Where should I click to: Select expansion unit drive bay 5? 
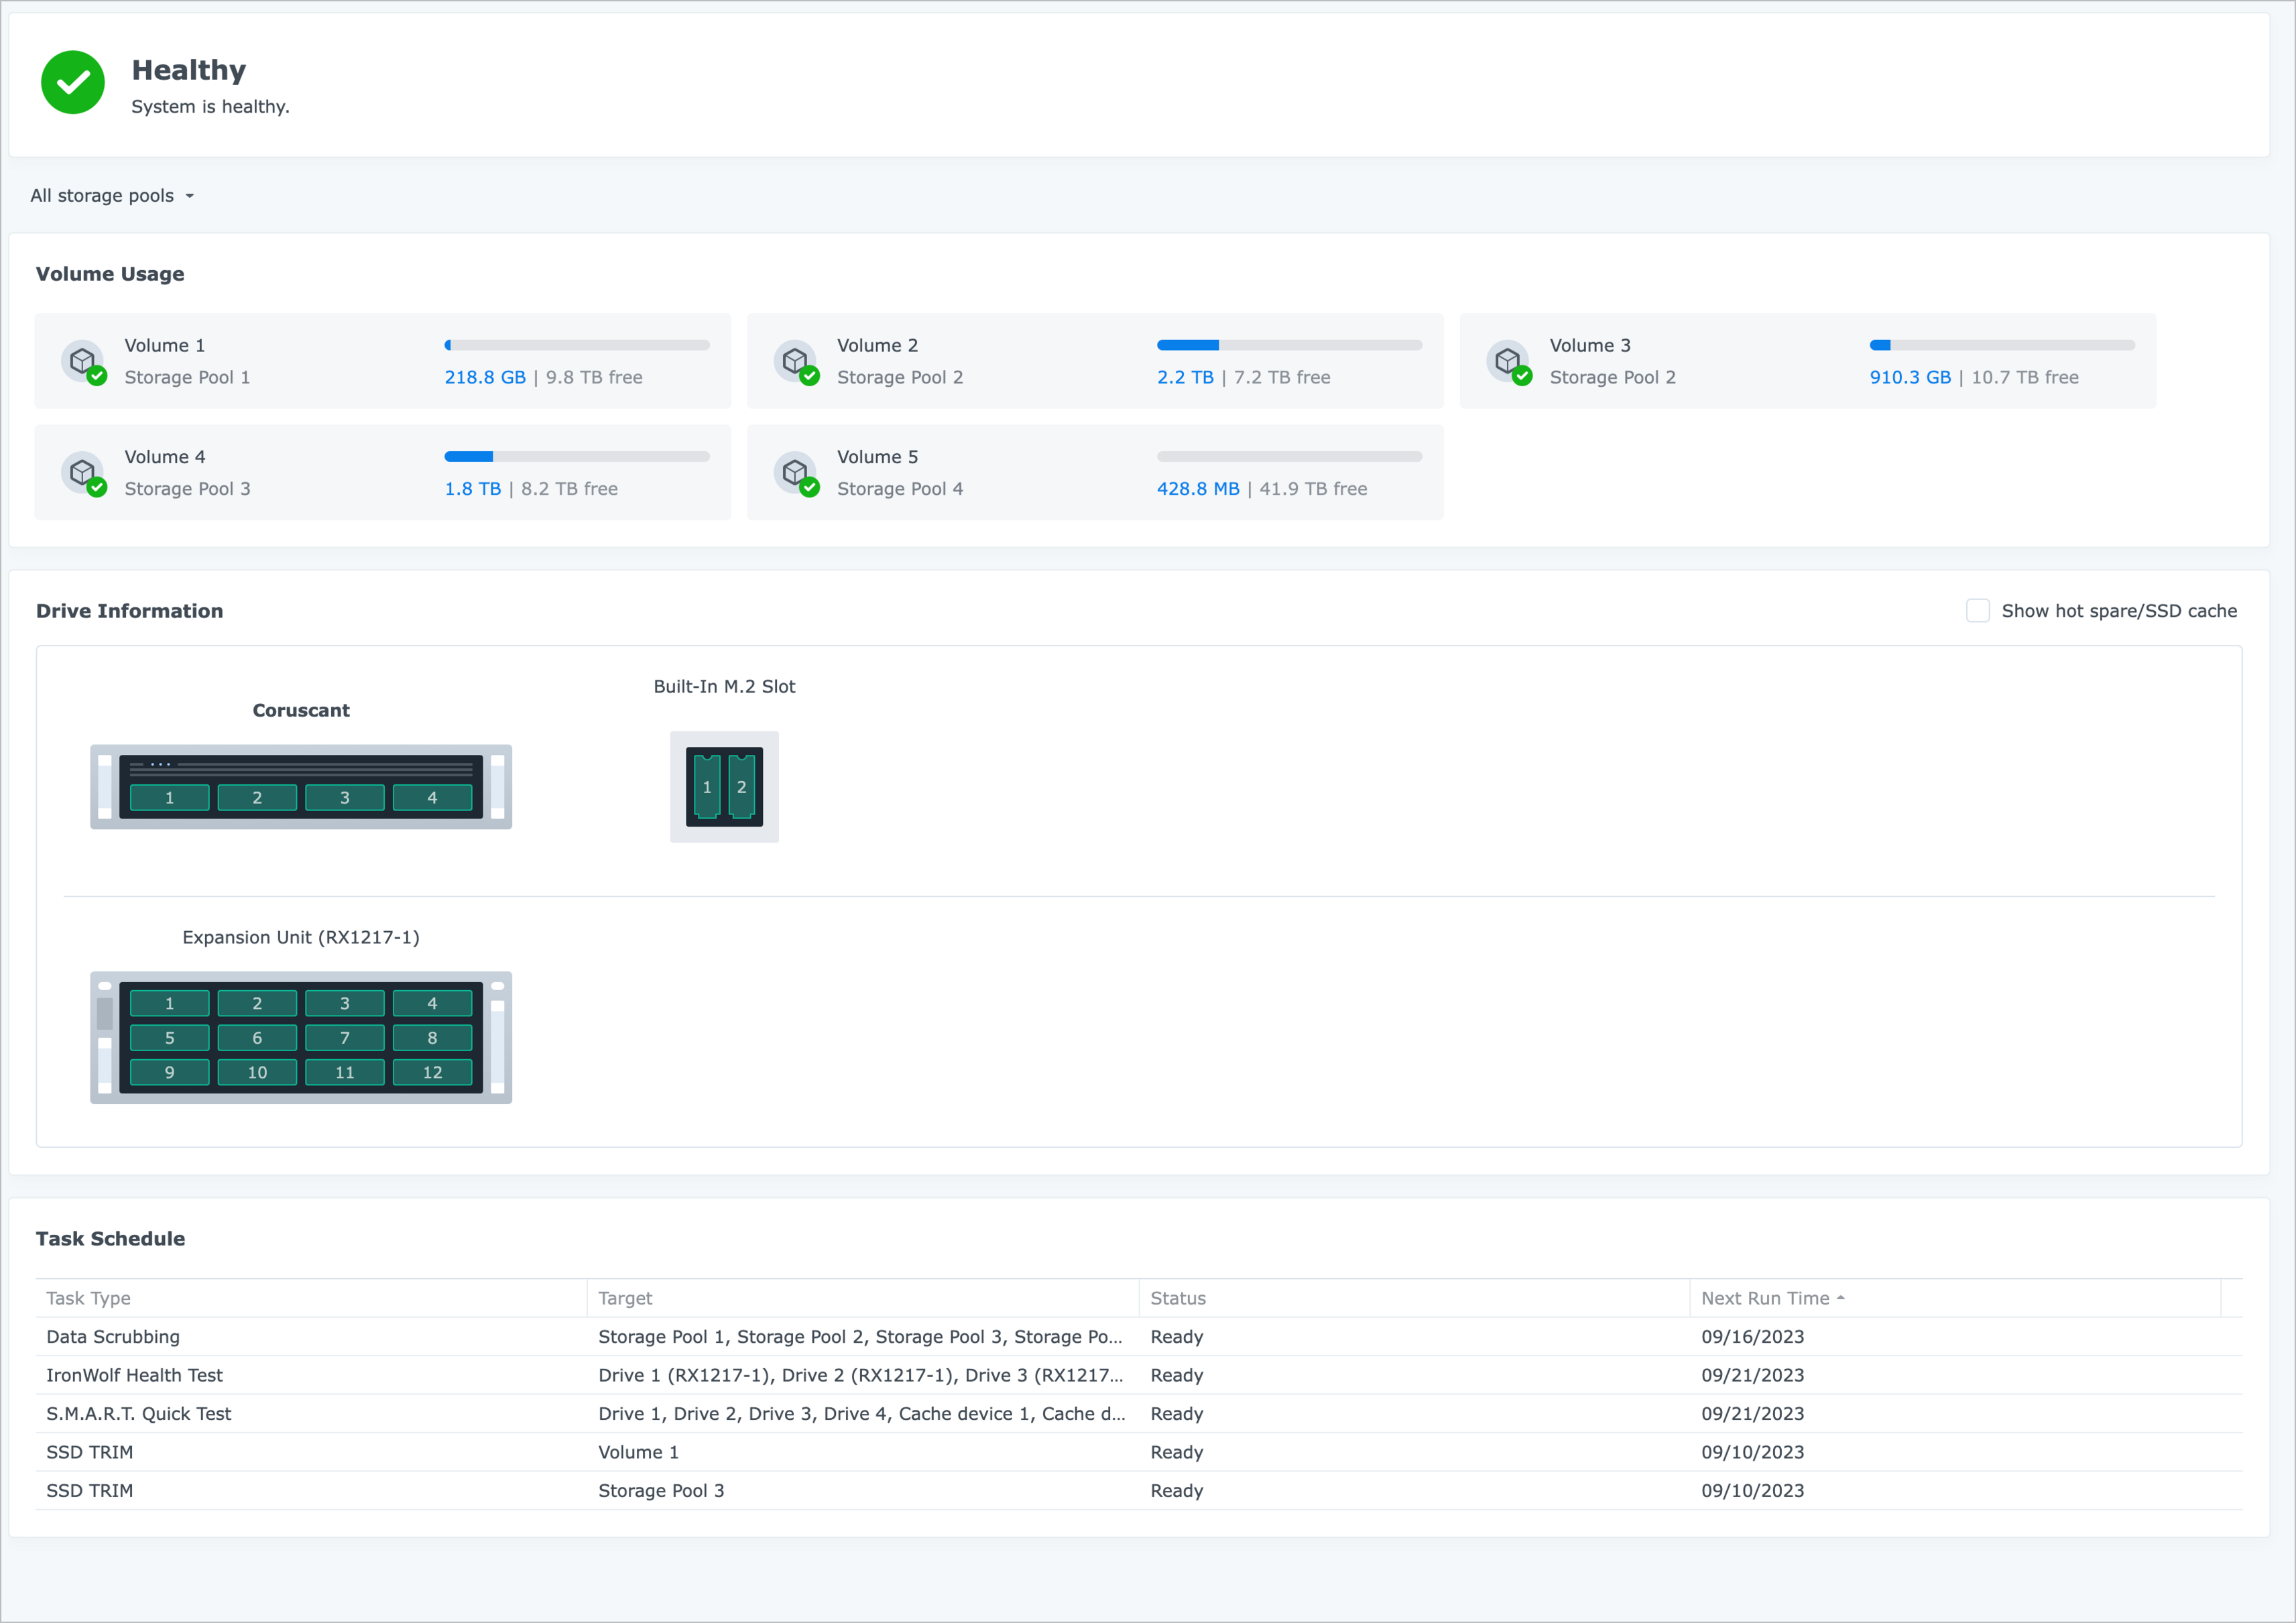pyautogui.click(x=170, y=1038)
